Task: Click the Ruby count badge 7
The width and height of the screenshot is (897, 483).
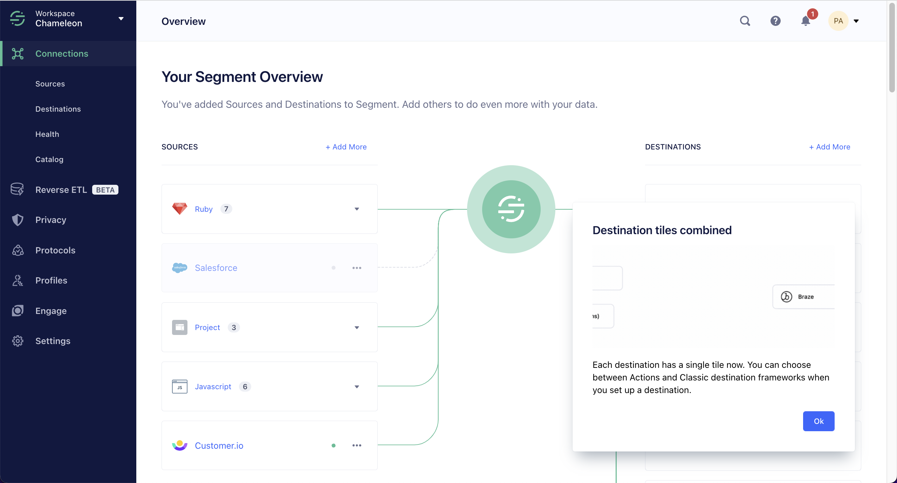Action: 226,209
